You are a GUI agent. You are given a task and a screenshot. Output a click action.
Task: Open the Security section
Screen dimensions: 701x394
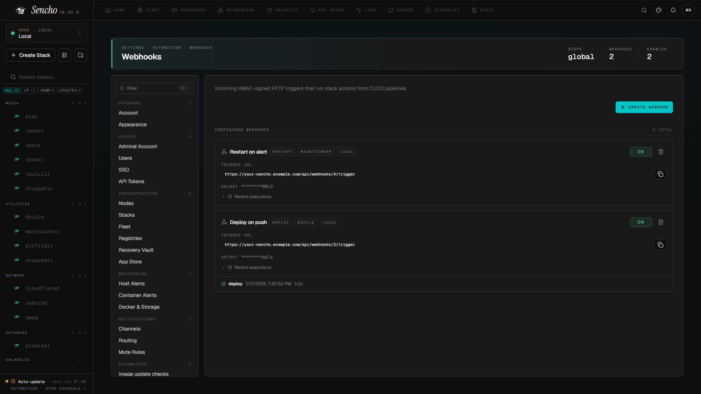(x=283, y=10)
